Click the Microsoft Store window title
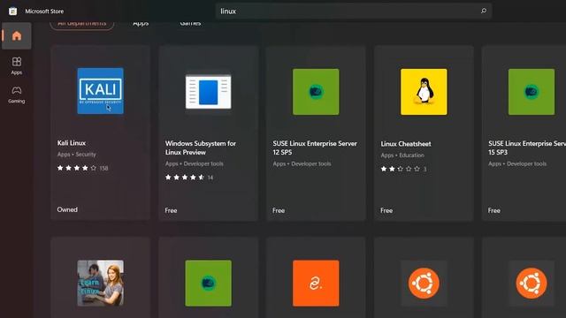The width and height of the screenshot is (566, 318). [44, 11]
